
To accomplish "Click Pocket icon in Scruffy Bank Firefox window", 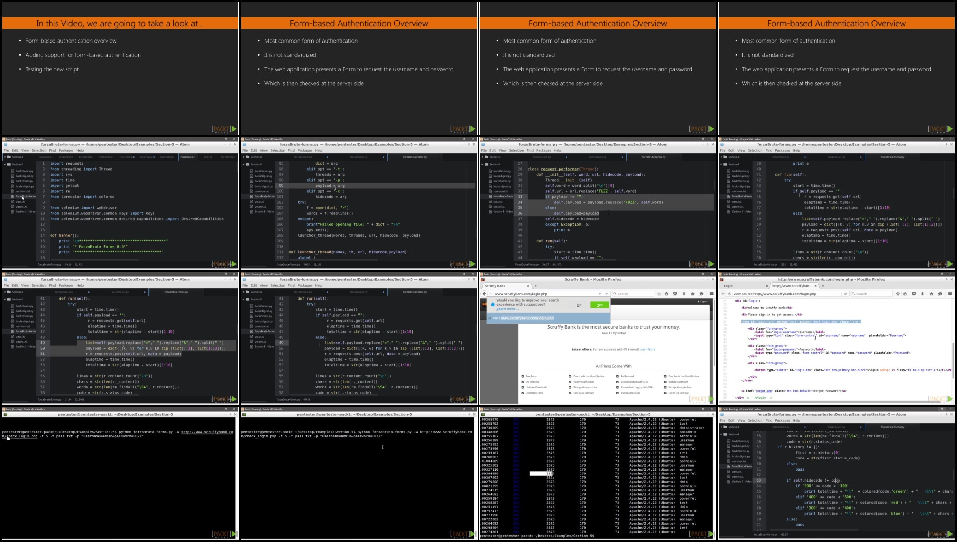I will [675, 294].
